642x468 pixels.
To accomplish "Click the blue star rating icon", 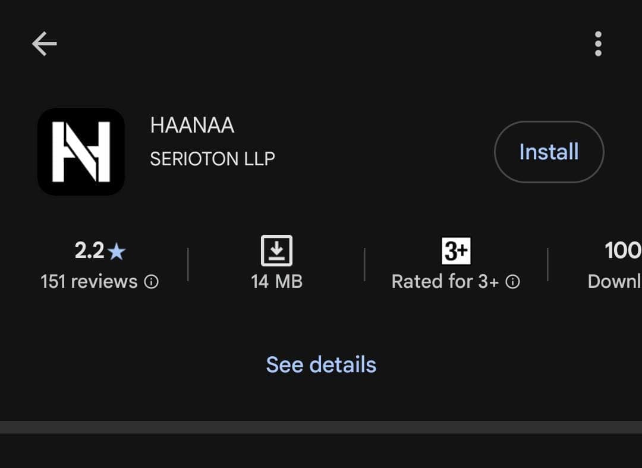I will pyautogui.click(x=117, y=252).
